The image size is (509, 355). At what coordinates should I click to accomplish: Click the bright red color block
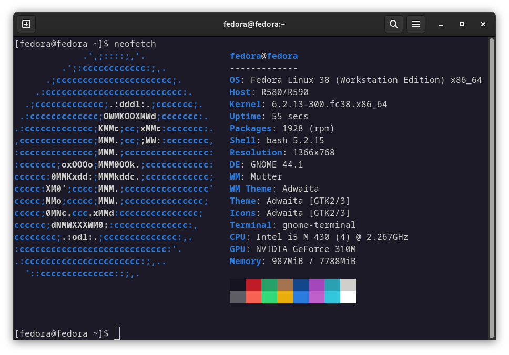(253, 297)
